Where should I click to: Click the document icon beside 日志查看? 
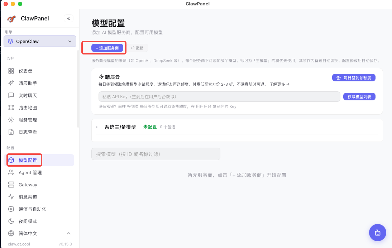[11, 132]
